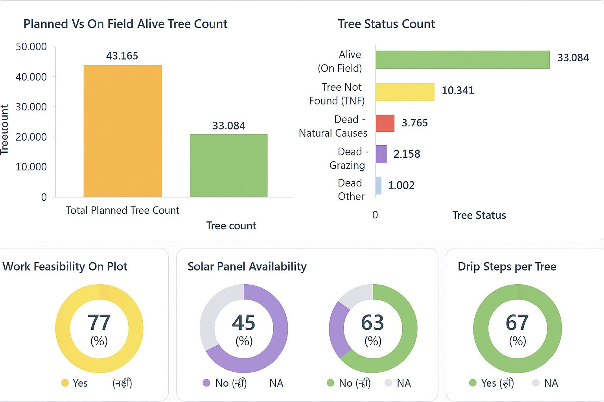Toggle the green Yes legend in Drip Steps per Tree
Viewport: 604px width, 402px height.
pos(491,383)
